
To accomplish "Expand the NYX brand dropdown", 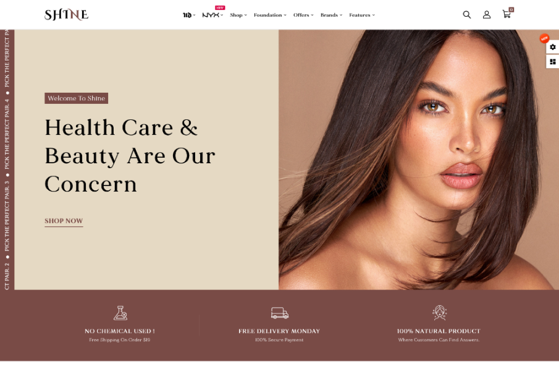I will (212, 15).
